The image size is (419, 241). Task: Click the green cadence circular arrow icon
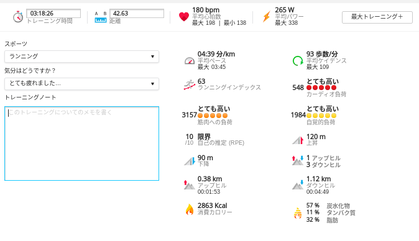click(298, 61)
